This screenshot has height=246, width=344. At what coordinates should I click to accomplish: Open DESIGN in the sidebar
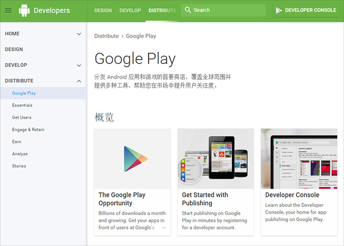14,49
